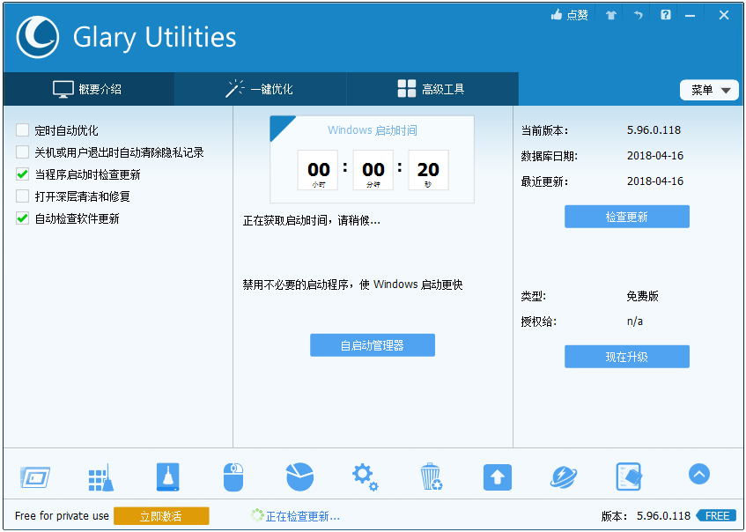Enable the 定时自动优化 checkbox
The width and height of the screenshot is (746, 532).
click(x=22, y=129)
